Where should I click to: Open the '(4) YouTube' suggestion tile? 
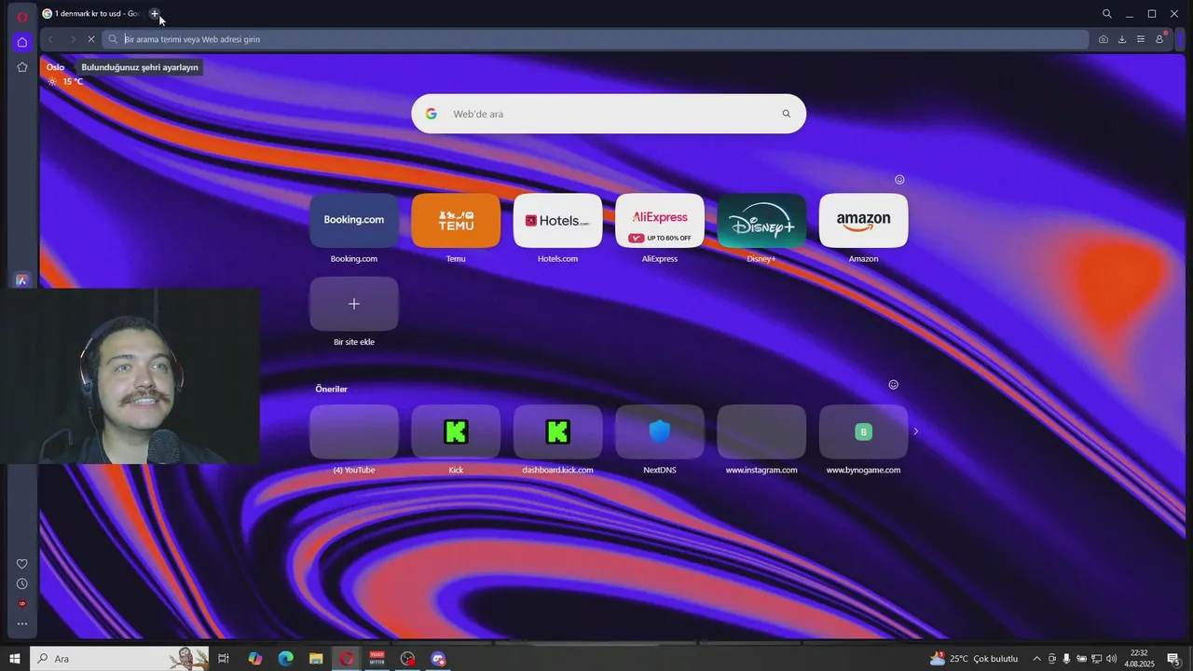point(354,431)
